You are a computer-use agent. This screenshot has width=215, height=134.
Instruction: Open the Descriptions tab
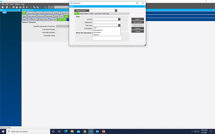point(32,16)
